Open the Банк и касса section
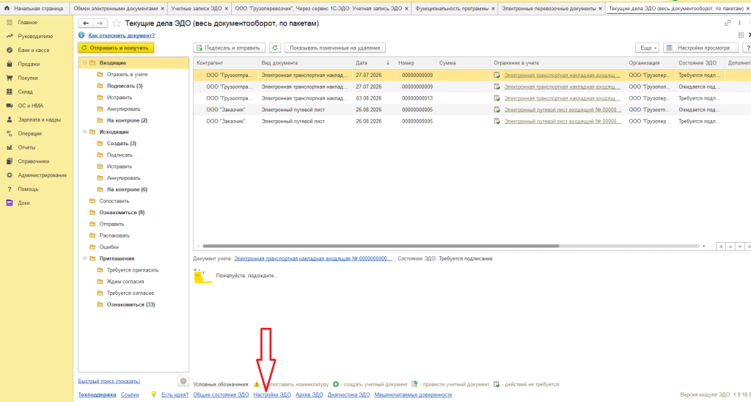This screenshot has height=402, width=751. tap(33, 51)
